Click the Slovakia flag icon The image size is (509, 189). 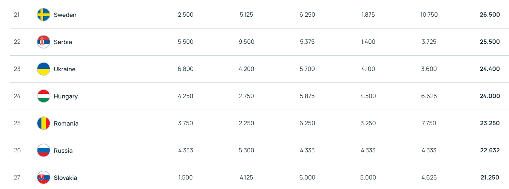[x=44, y=177]
